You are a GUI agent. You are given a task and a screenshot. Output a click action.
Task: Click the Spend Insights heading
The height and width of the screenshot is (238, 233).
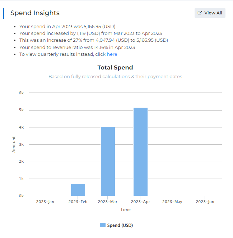(35, 13)
